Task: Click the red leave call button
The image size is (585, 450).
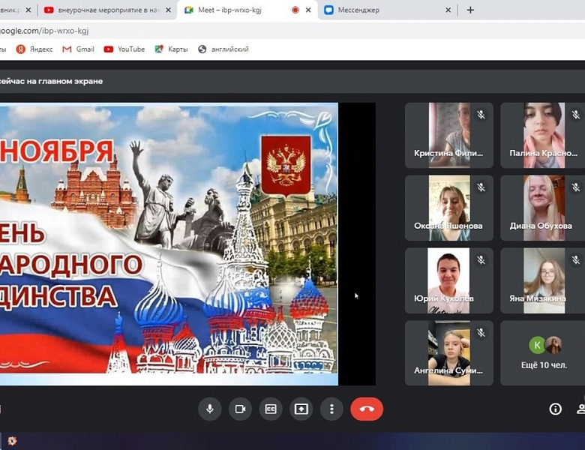Action: [x=367, y=409]
